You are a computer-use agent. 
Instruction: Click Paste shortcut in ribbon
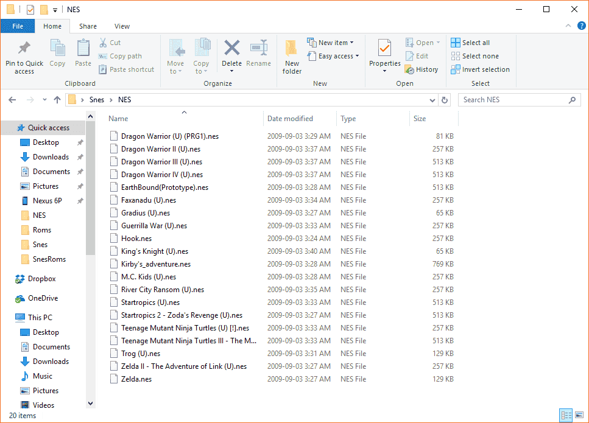coord(127,69)
